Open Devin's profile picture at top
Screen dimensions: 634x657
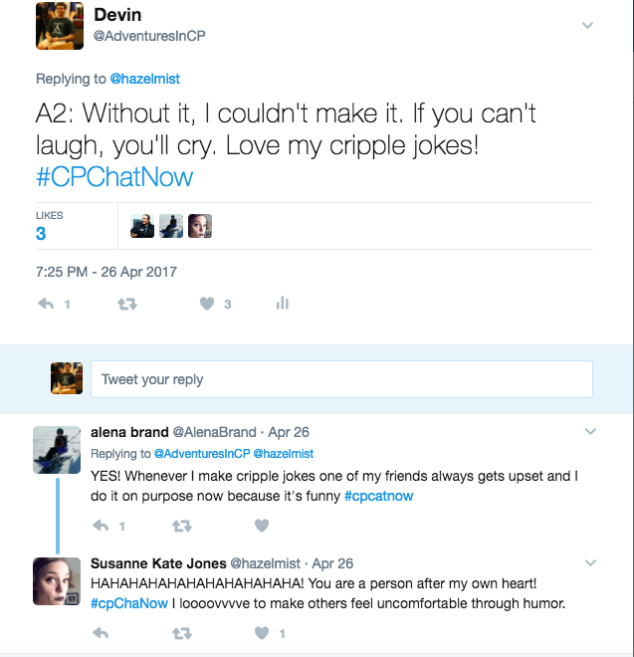tap(59, 26)
